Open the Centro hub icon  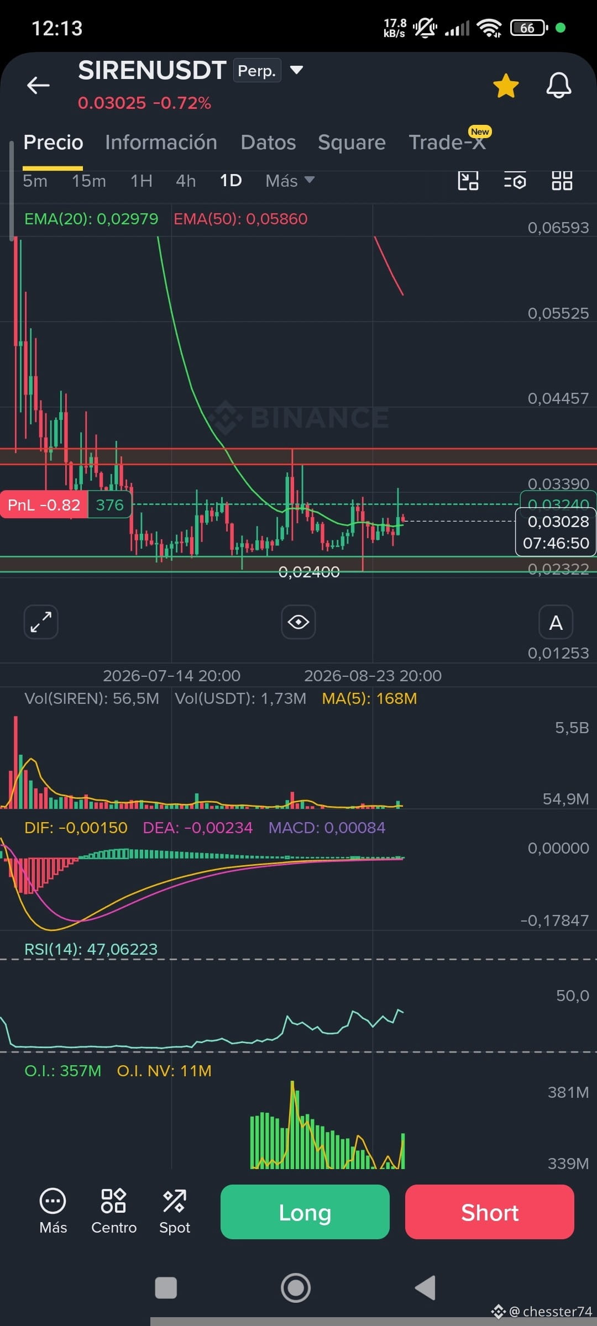point(114,1211)
